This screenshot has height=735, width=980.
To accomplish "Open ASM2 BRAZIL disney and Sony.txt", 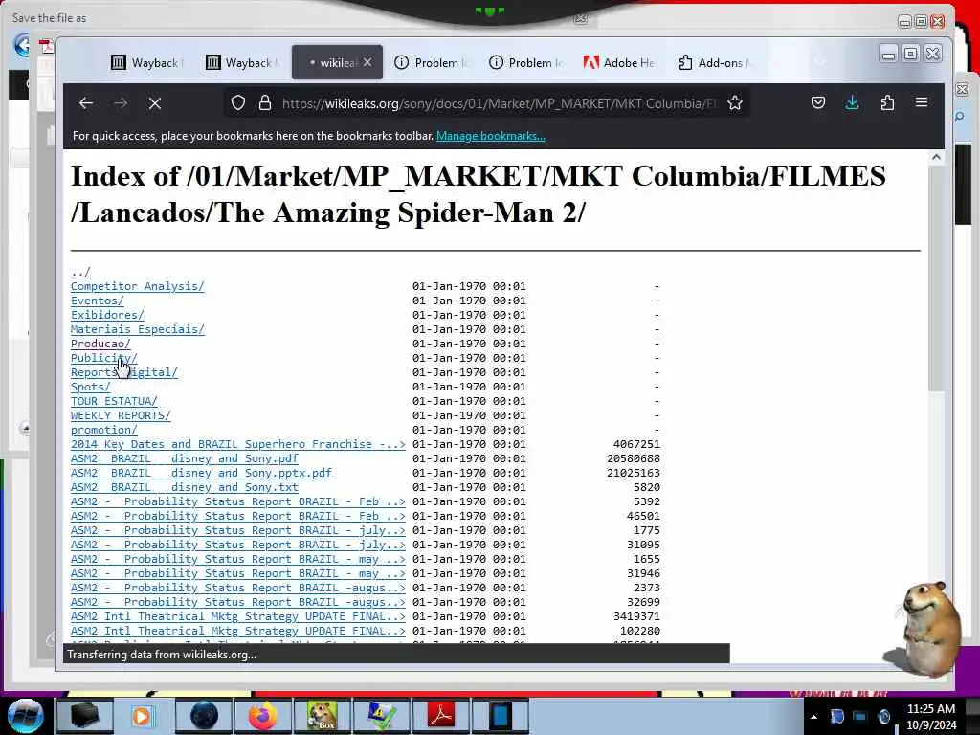I will [185, 487].
